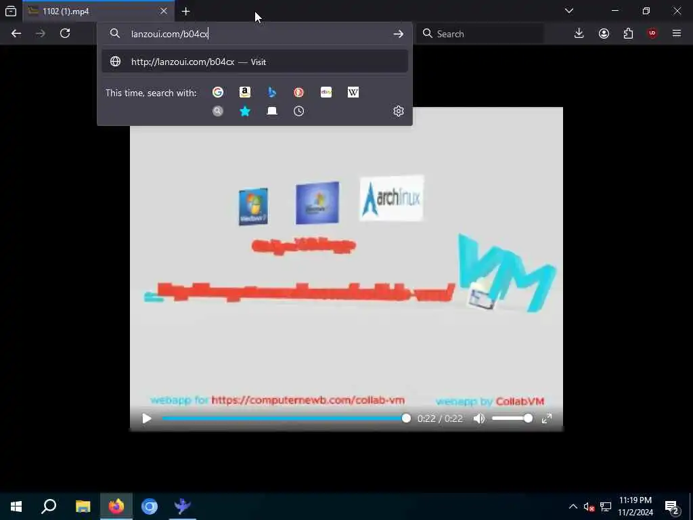Open the Windows Start menu
Image resolution: width=693 pixels, height=520 pixels.
16,506
